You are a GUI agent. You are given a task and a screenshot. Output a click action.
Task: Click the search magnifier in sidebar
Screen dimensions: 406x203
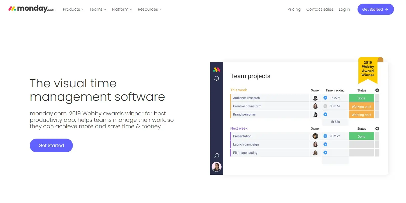217,155
